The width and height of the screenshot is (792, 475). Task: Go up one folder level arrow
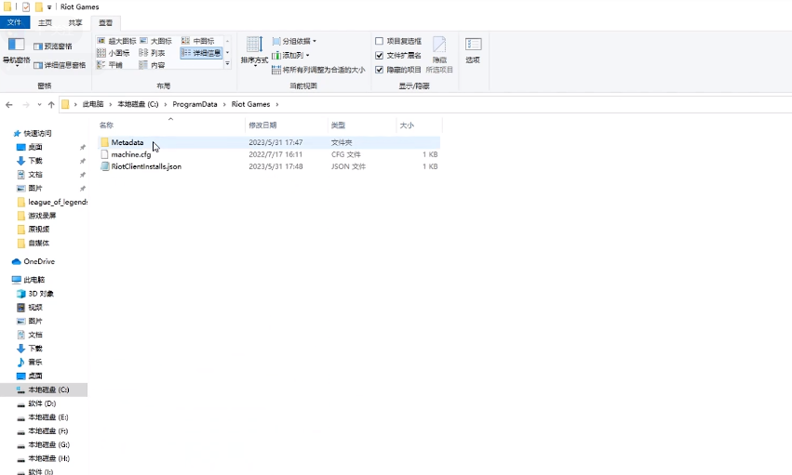[x=51, y=104]
